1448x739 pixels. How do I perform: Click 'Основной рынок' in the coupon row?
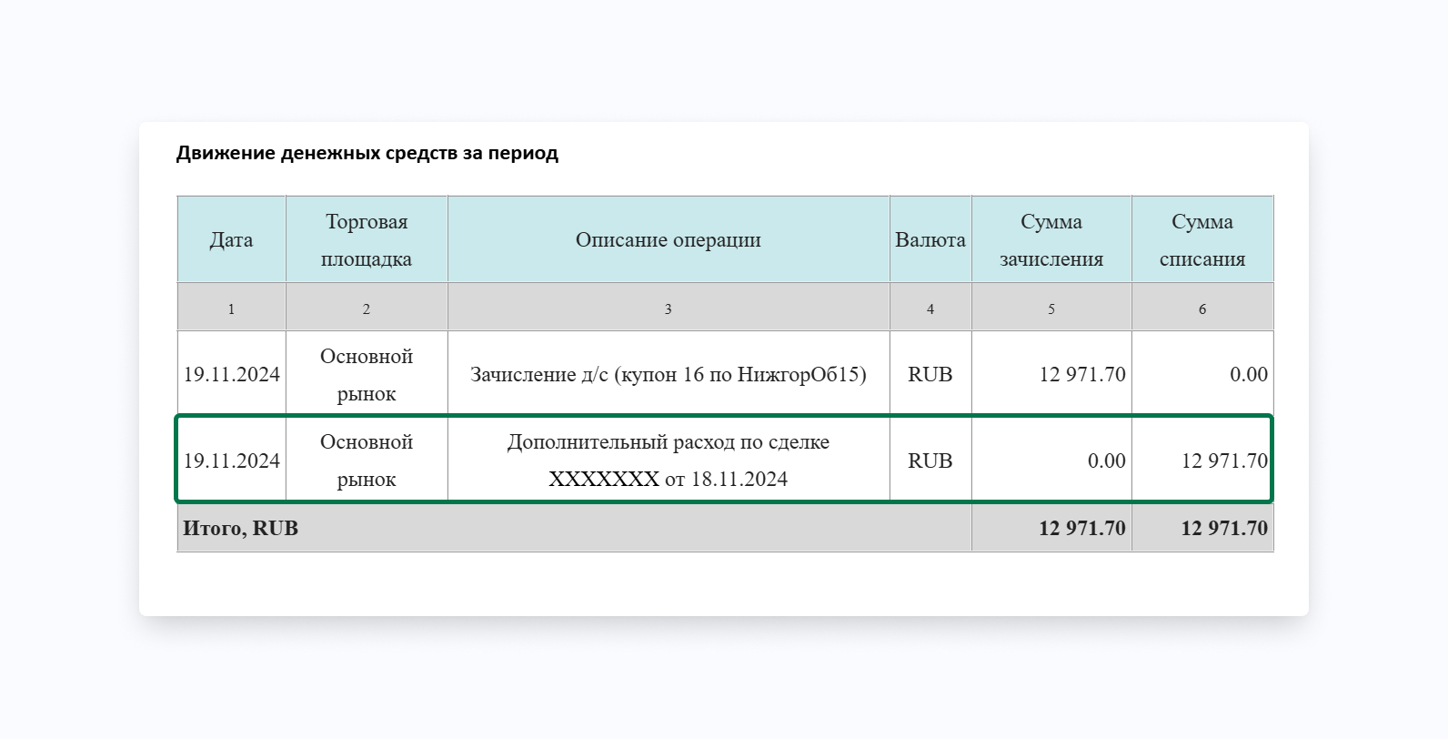367,374
